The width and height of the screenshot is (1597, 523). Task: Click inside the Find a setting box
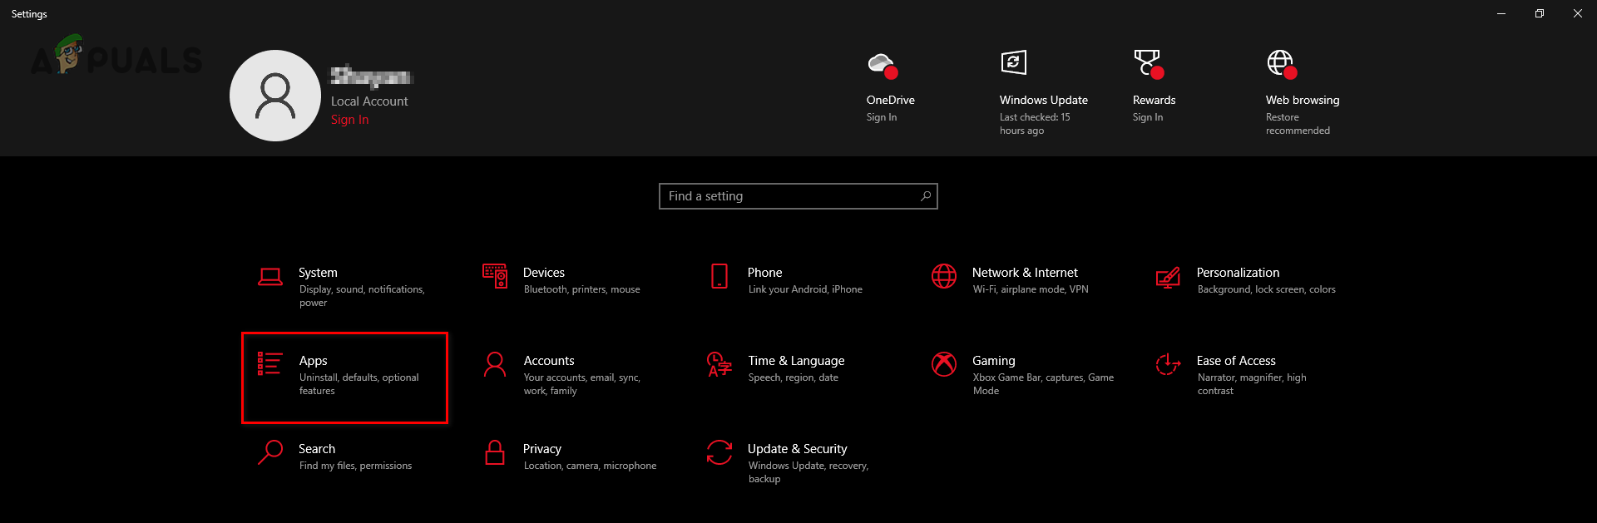790,196
